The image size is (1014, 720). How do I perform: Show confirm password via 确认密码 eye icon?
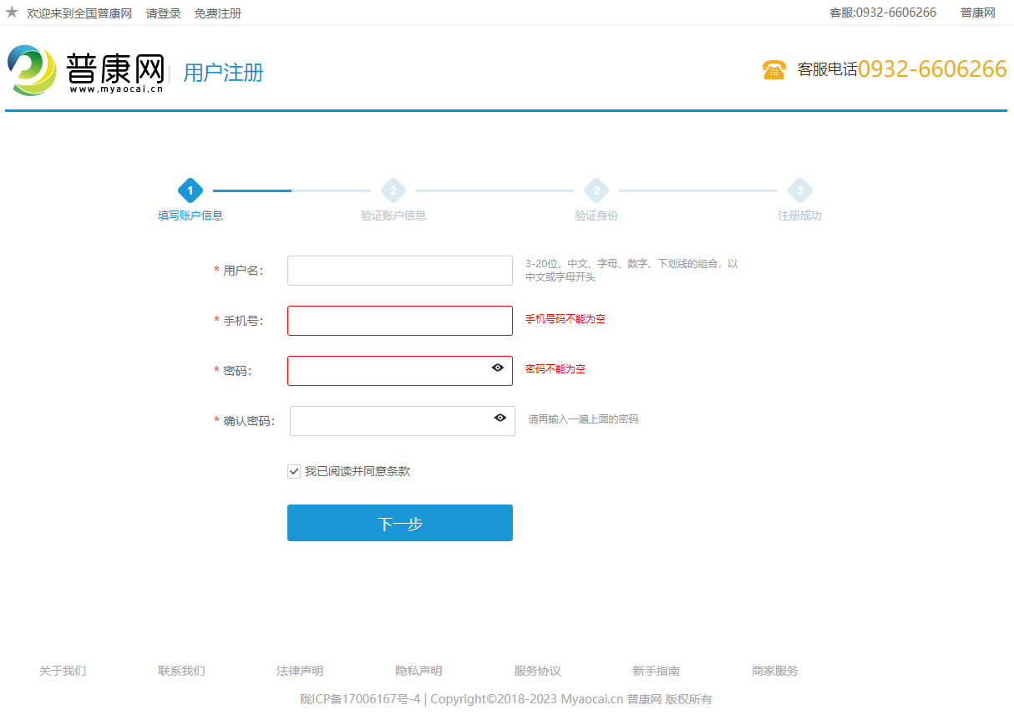[500, 418]
